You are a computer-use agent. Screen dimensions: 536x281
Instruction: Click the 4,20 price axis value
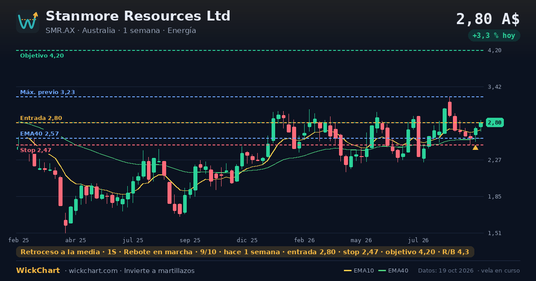494,50
